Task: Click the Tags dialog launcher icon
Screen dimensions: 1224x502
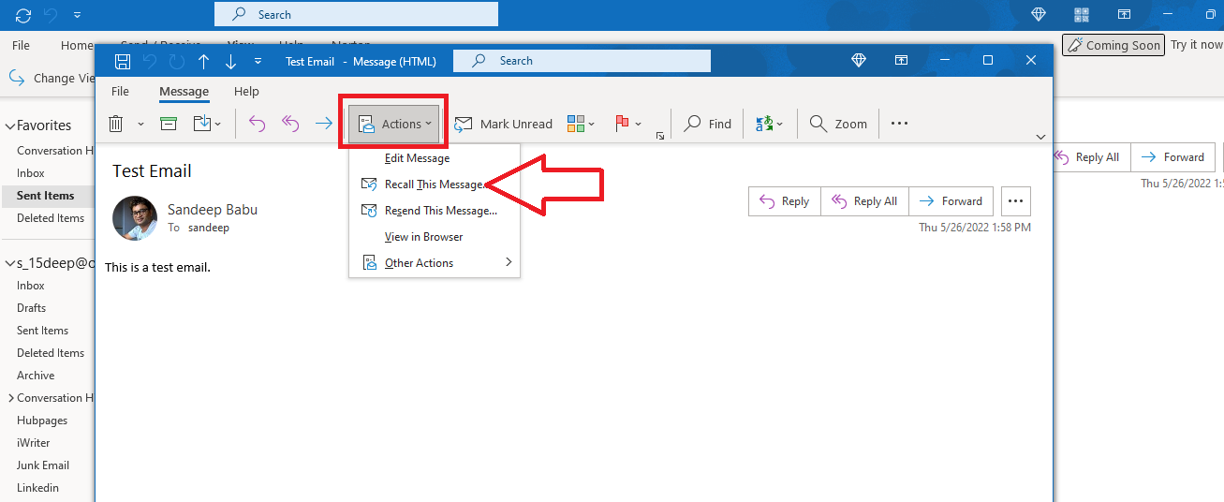Action: 660,137
